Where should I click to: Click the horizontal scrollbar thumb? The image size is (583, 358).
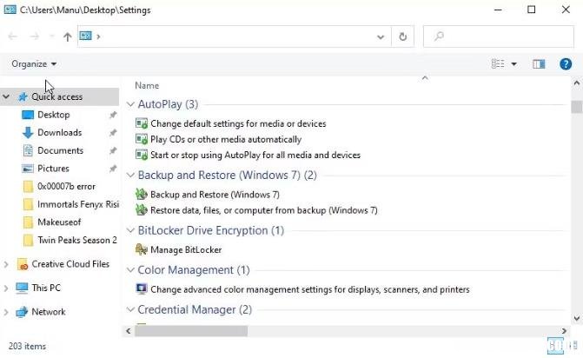click(x=191, y=331)
